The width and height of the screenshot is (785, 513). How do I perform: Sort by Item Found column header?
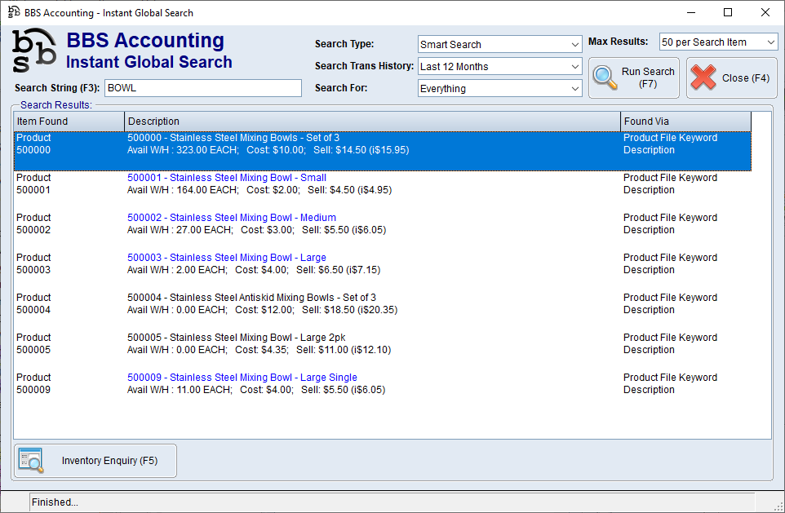[69, 122]
